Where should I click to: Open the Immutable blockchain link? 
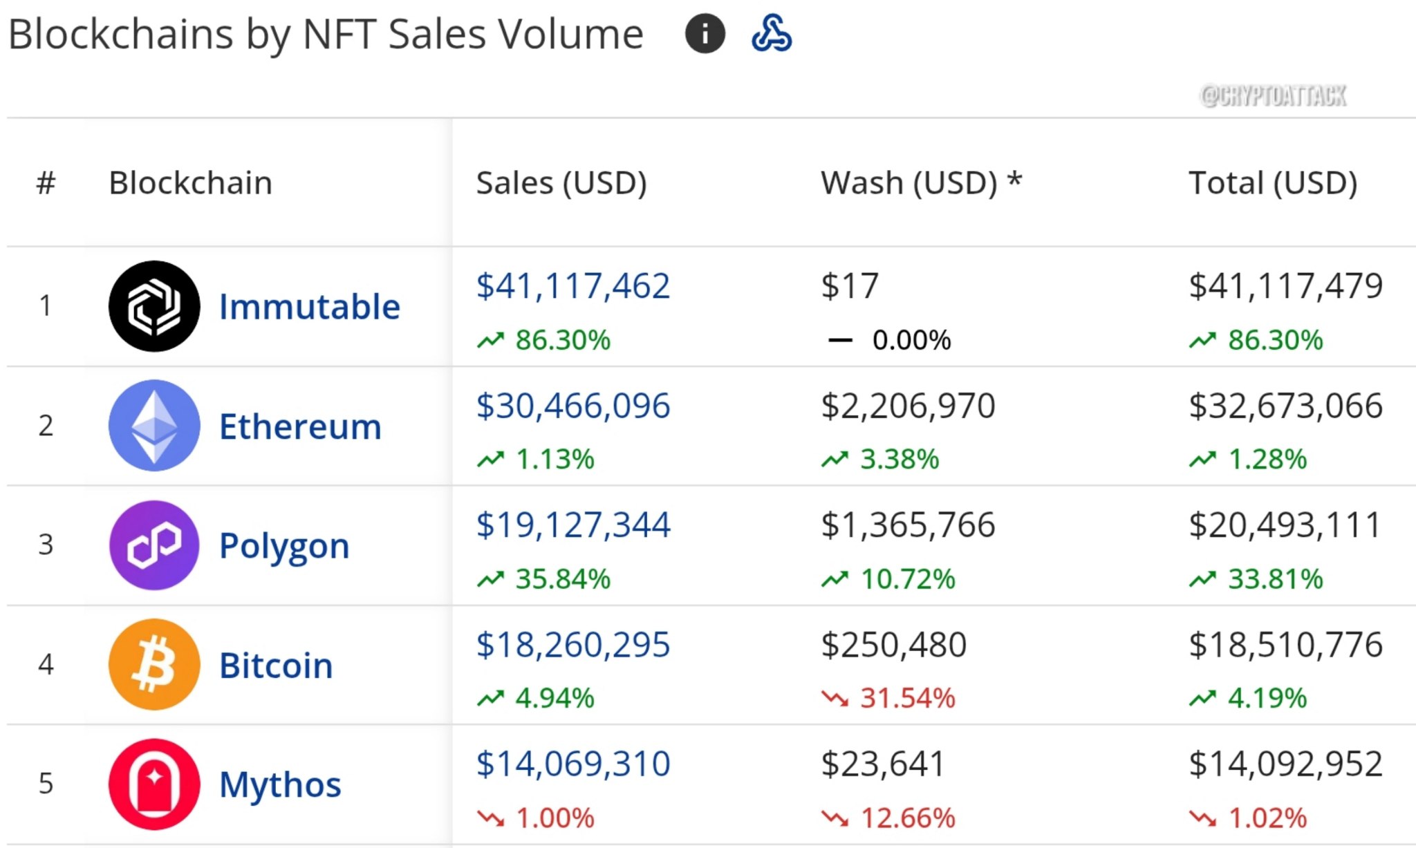309,307
